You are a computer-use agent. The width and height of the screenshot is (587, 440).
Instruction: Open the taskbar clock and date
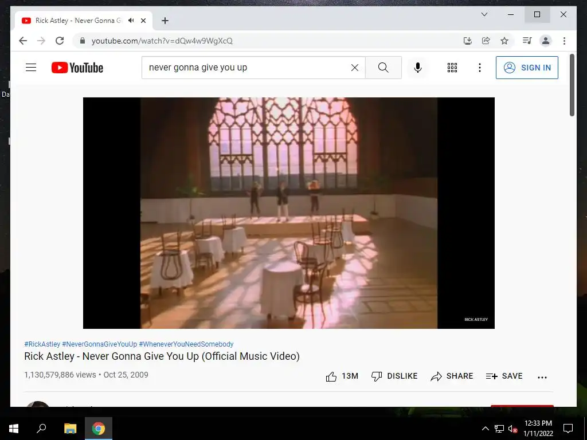[x=538, y=429]
